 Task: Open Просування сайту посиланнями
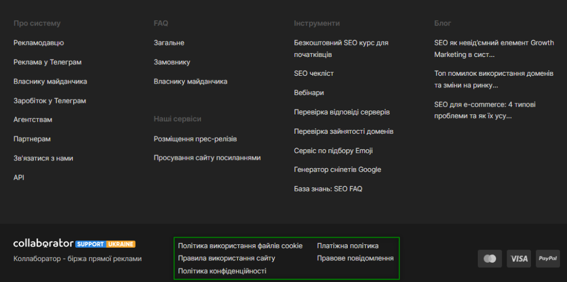[x=207, y=158]
